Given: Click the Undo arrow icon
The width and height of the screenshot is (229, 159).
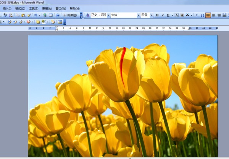Looking at the screenshot, I should (35, 15).
